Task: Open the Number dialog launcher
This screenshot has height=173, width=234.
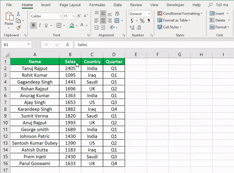Action: pyautogui.click(x=152, y=35)
